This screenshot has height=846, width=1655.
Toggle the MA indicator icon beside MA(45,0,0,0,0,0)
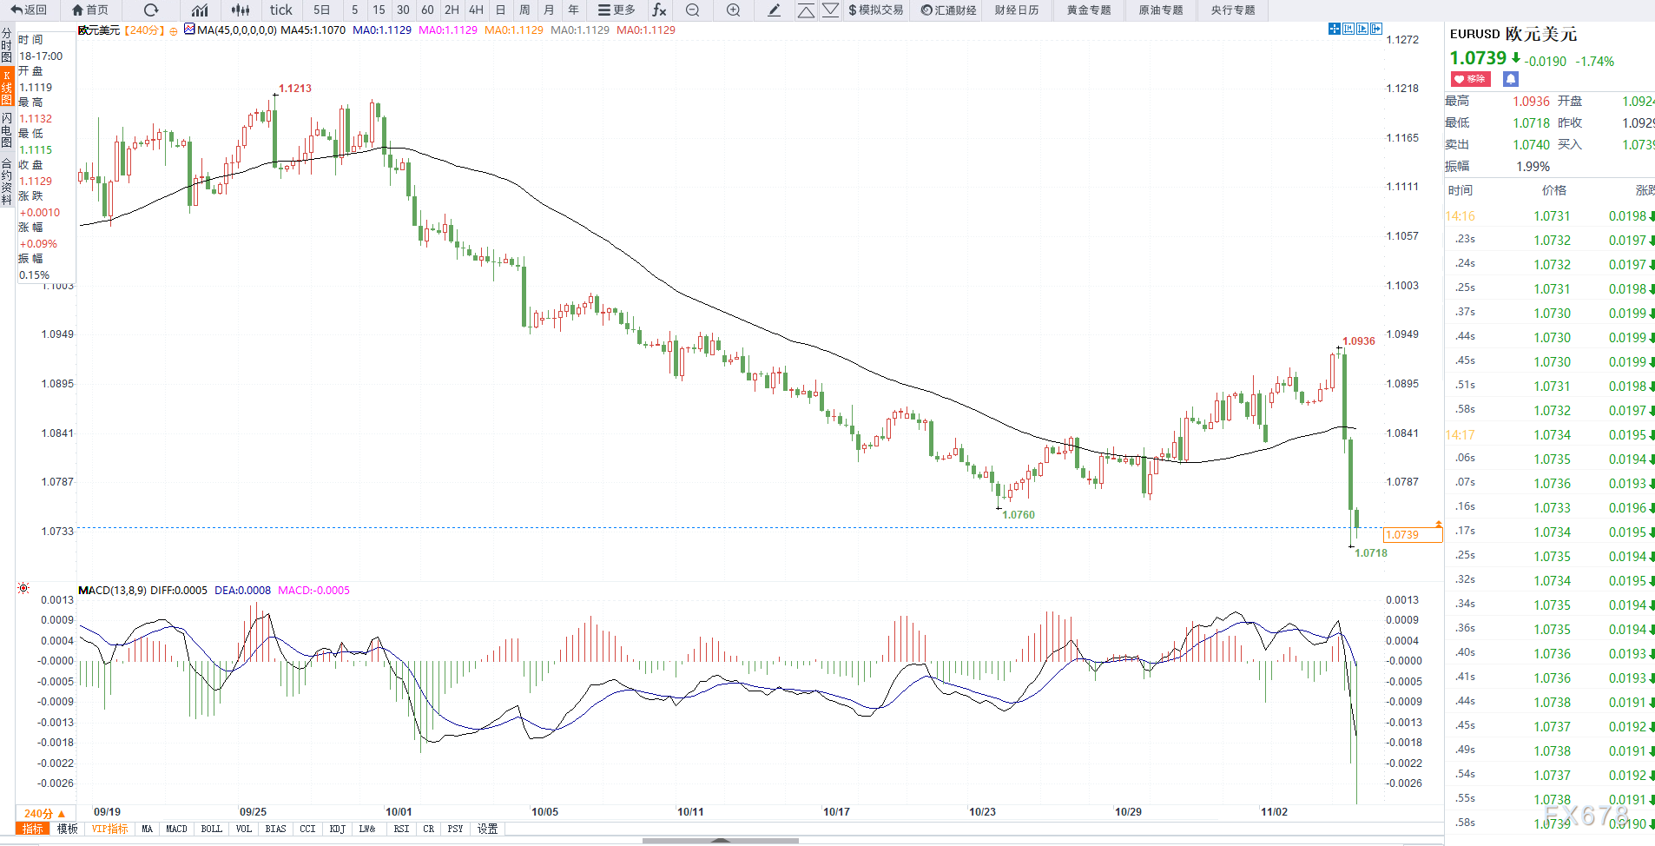tap(189, 30)
